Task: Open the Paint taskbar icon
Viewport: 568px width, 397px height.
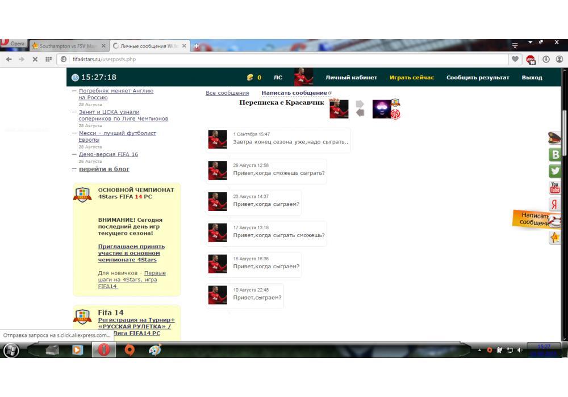Action: pyautogui.click(x=155, y=350)
